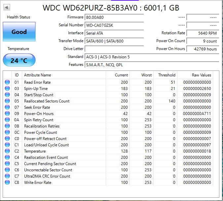The height and width of the screenshot is (201, 223).
Task: Click the ID column header
Action: click(x=17, y=75)
